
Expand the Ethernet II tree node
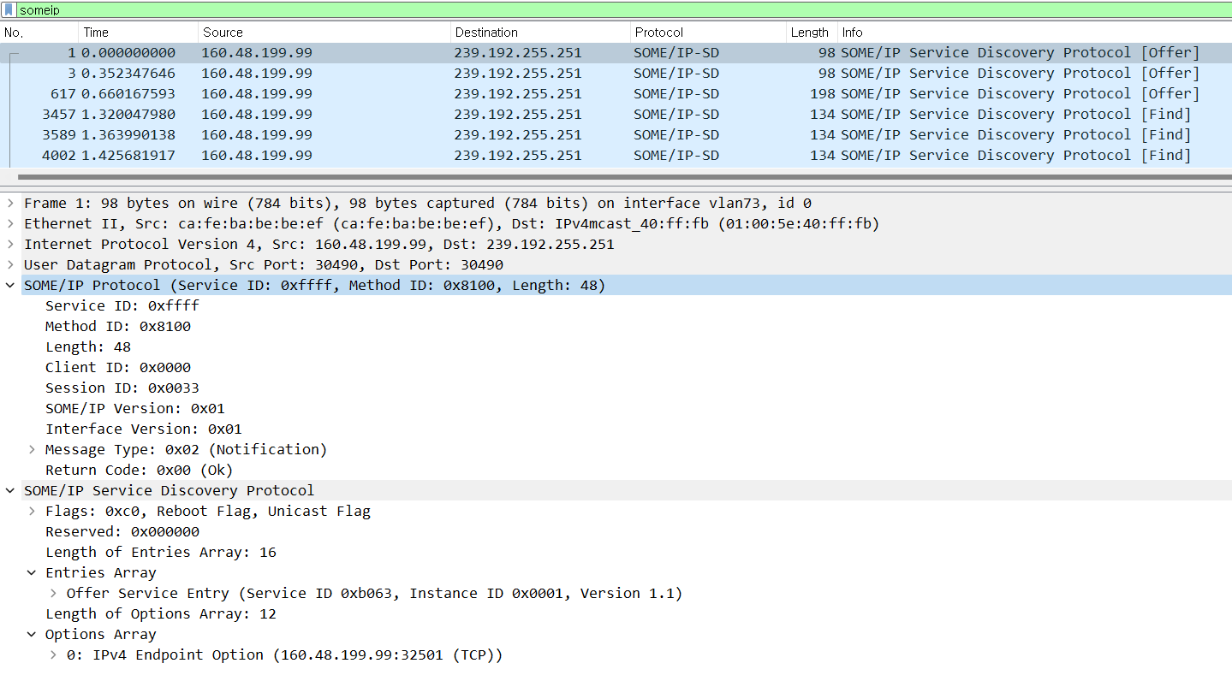click(x=10, y=224)
